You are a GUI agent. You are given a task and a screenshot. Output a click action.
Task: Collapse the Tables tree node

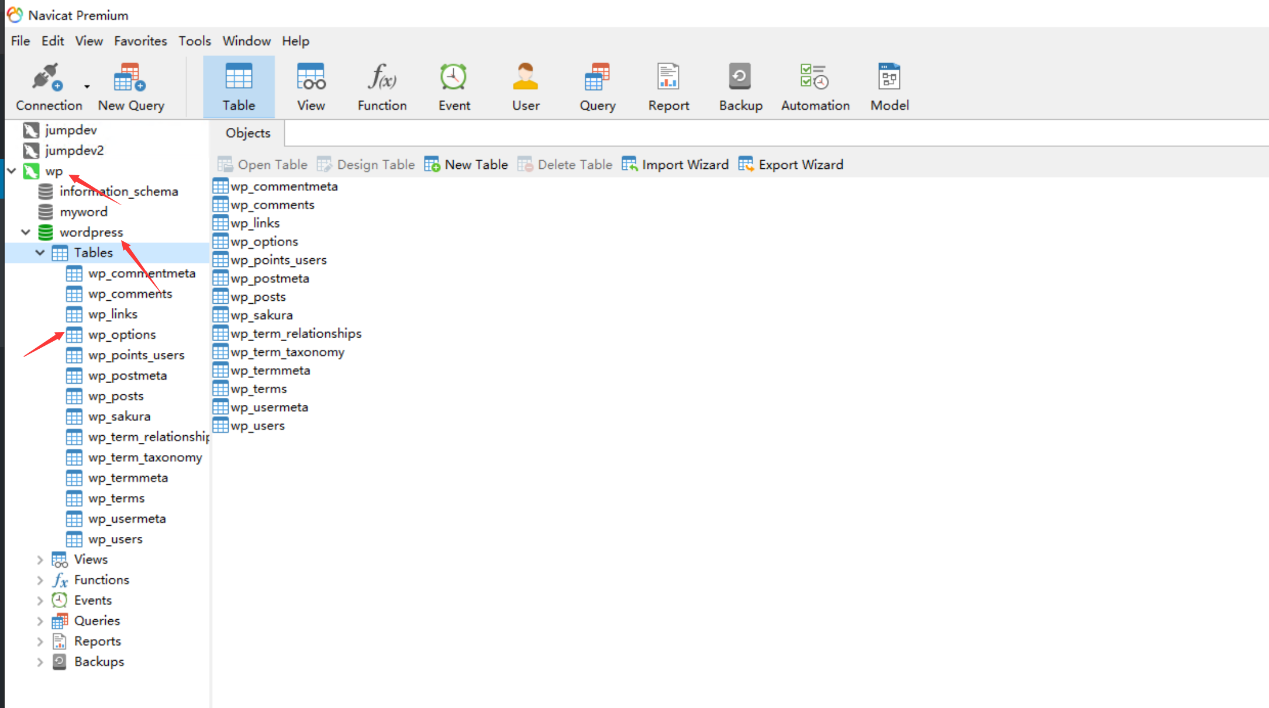coord(40,252)
